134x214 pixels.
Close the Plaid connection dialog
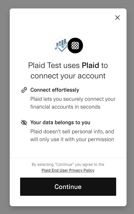(x=117, y=18)
